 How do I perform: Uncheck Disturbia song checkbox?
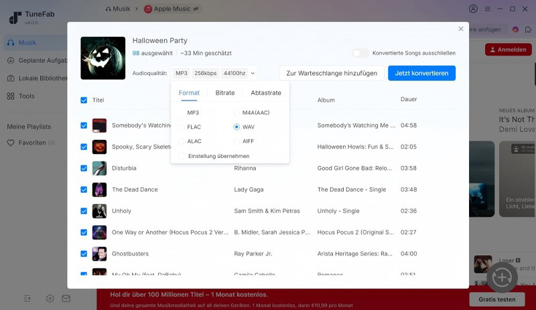pyautogui.click(x=84, y=168)
